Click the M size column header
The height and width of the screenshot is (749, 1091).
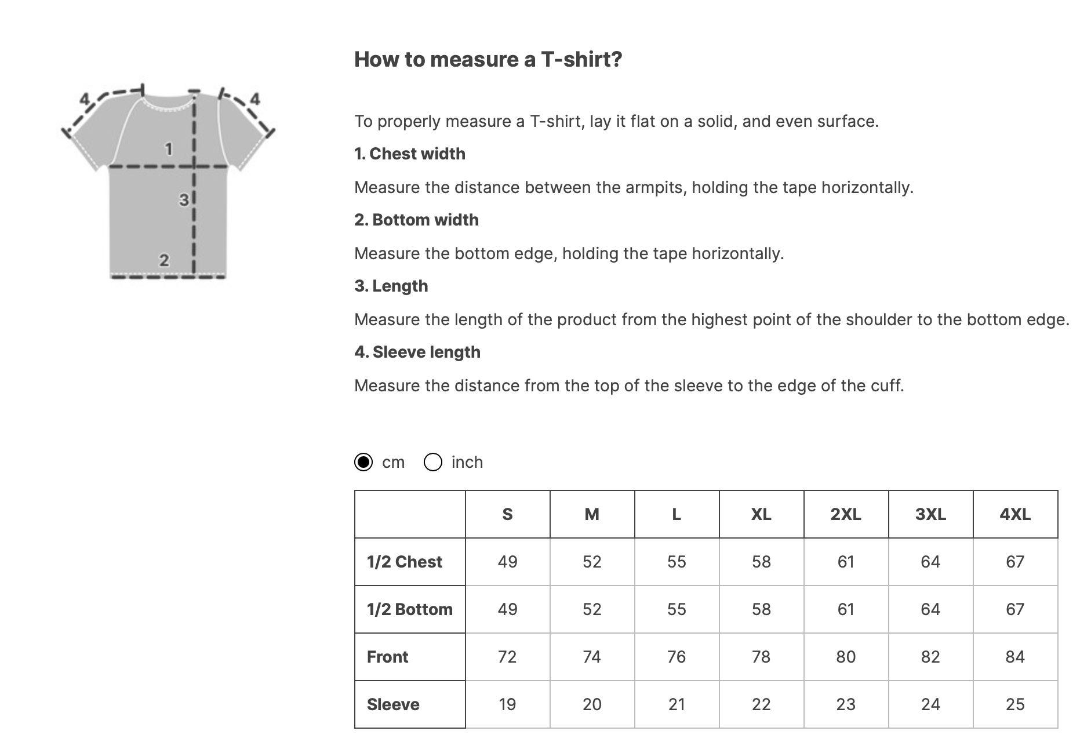(x=592, y=514)
